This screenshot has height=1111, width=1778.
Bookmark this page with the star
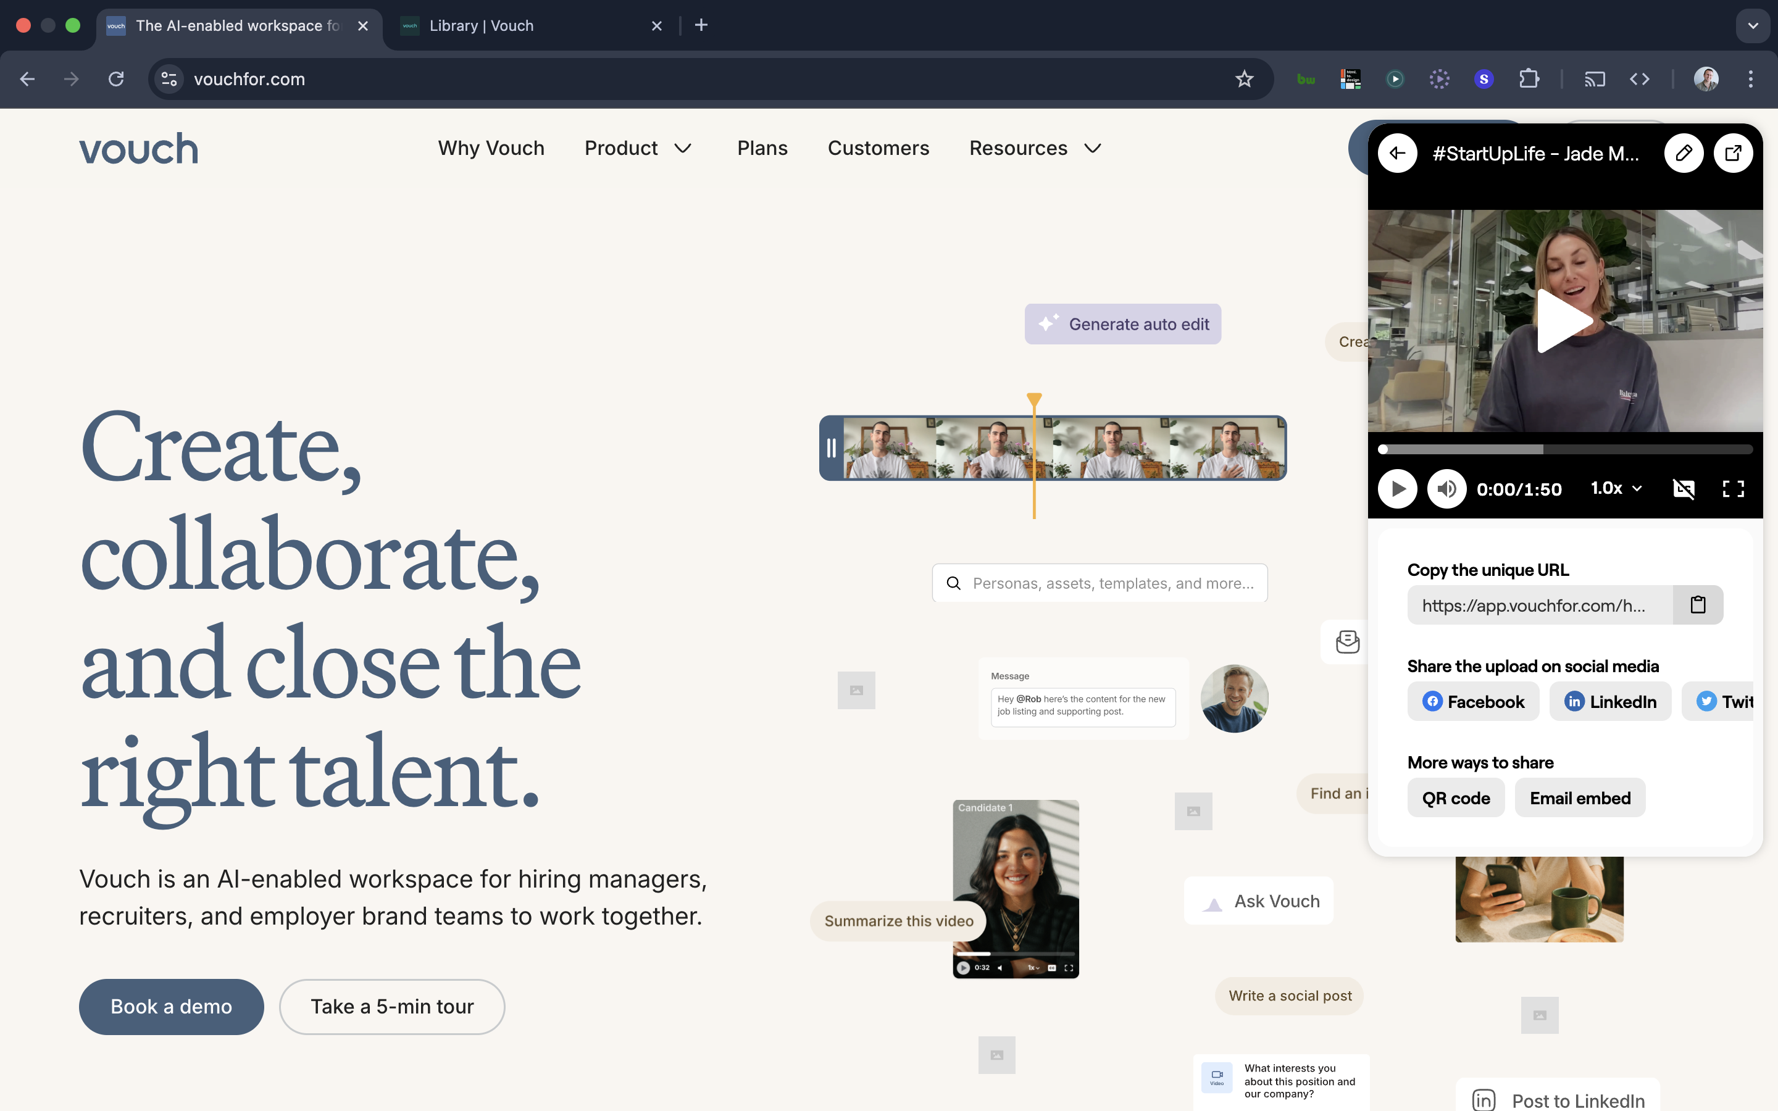click(x=1244, y=80)
